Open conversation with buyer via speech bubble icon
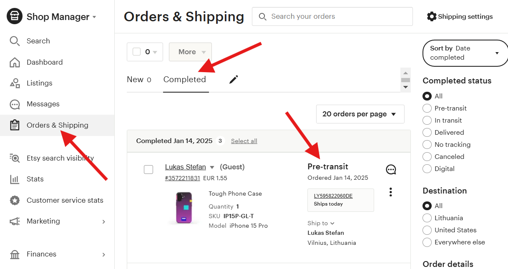This screenshot has width=508, height=269. coord(391,169)
